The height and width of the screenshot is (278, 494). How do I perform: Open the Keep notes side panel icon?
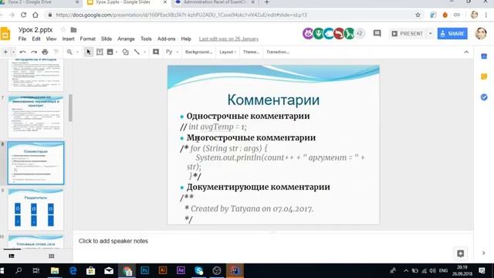484,76
